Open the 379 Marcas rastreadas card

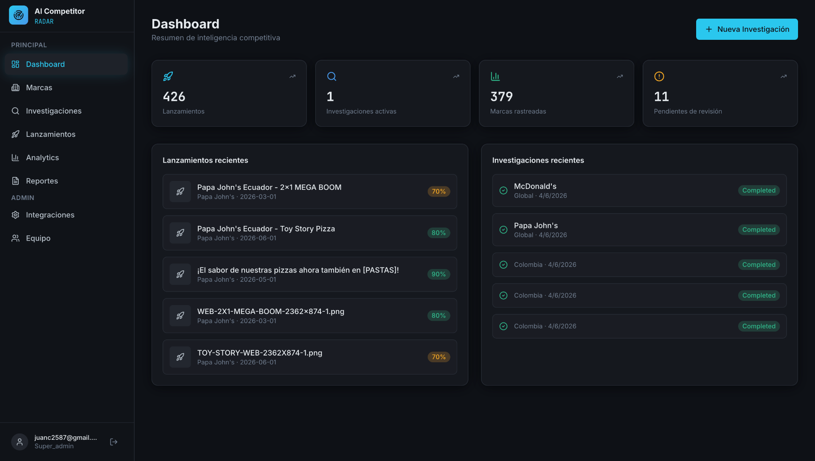[556, 93]
